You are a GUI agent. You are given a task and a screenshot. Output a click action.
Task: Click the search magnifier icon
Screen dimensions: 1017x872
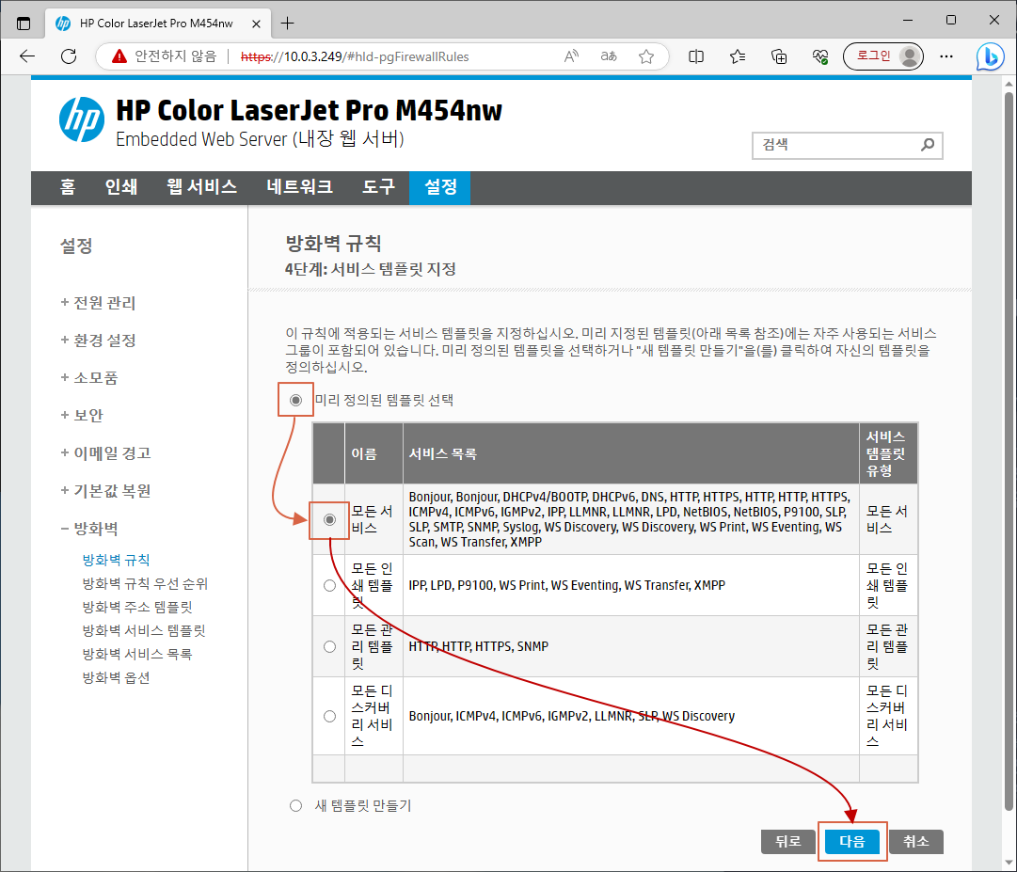pyautogui.click(x=928, y=145)
